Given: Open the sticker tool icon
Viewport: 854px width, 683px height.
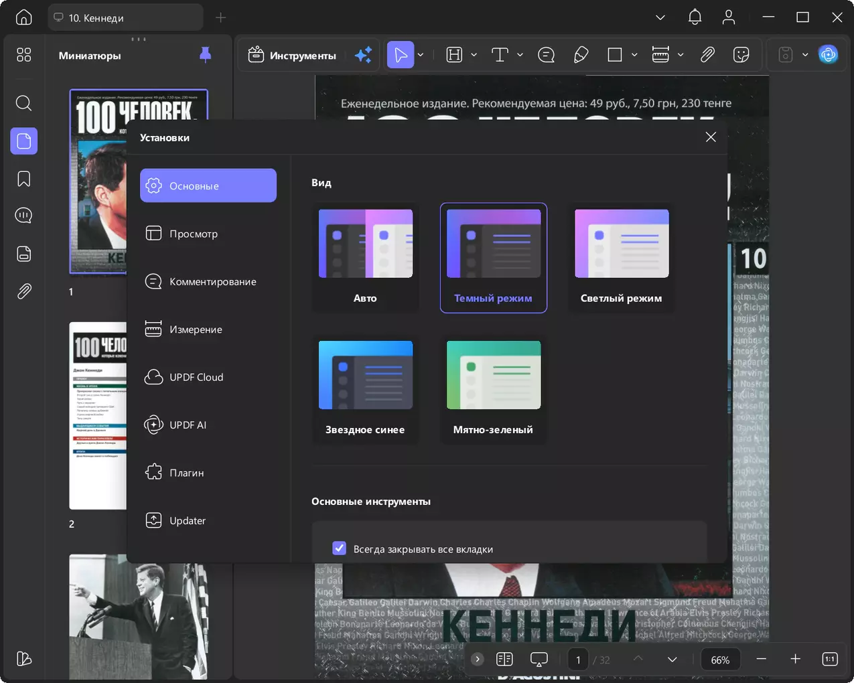Looking at the screenshot, I should pyautogui.click(x=741, y=55).
